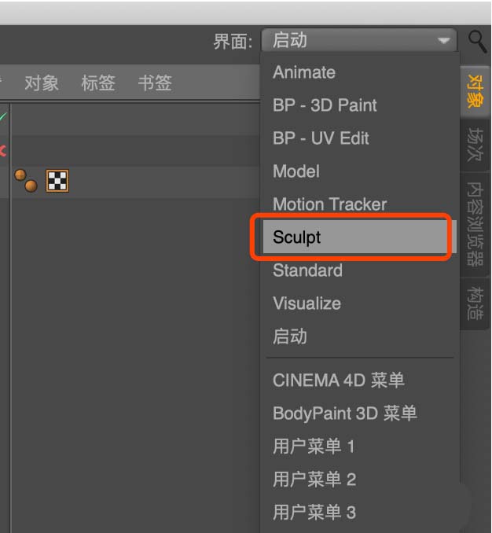Click the orange spheres tag icon
492x533 pixels.
pos(26,180)
